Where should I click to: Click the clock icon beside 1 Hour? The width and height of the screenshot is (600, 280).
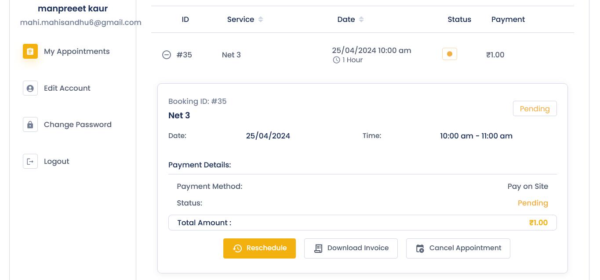336,60
